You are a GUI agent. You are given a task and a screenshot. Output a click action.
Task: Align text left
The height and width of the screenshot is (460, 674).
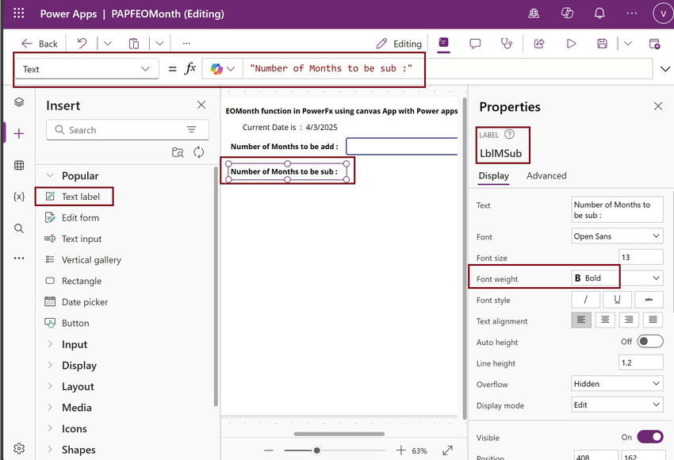tap(581, 320)
